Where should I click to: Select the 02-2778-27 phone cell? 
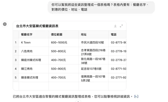coord(117,60)
